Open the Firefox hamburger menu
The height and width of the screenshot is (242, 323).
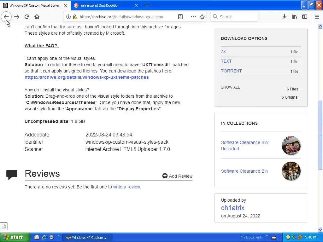pos(317,17)
